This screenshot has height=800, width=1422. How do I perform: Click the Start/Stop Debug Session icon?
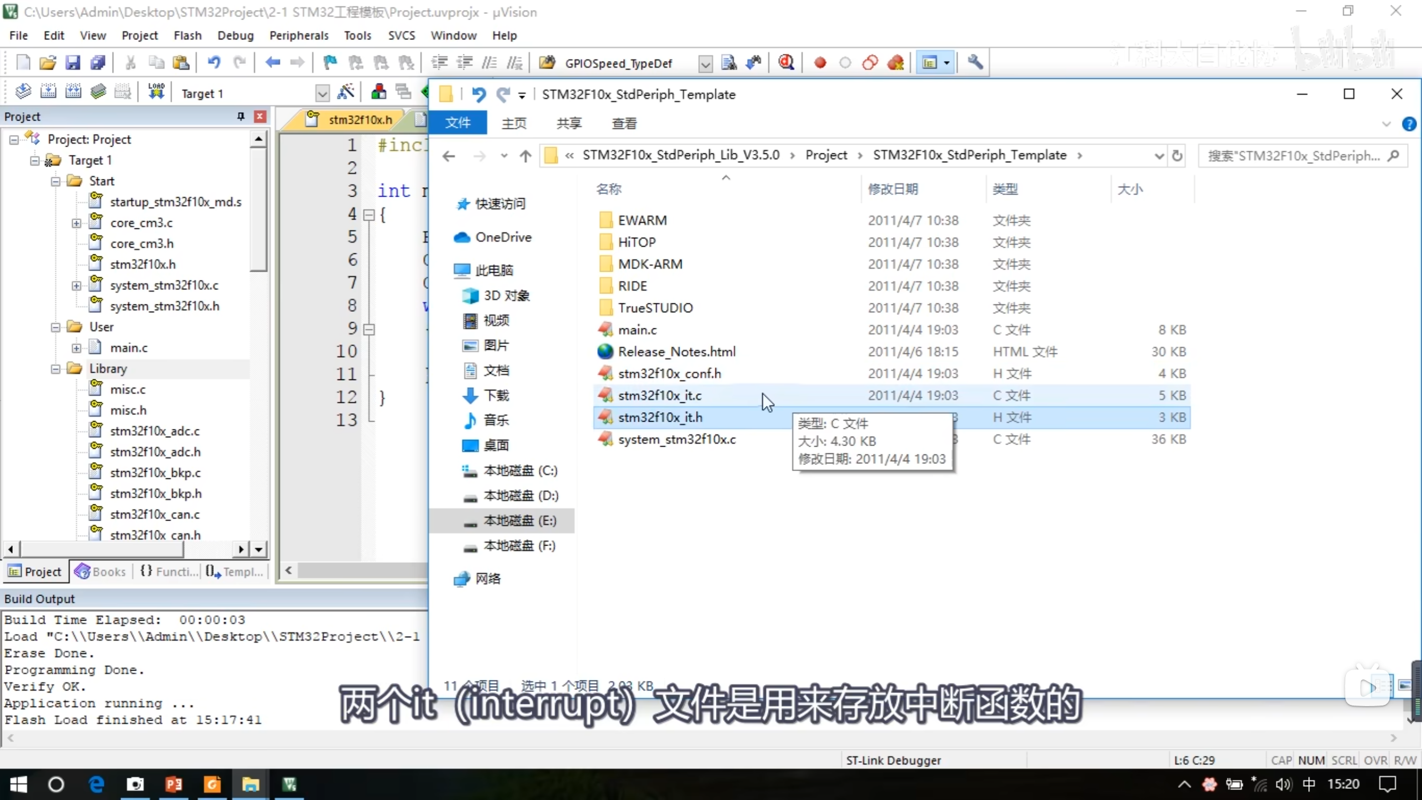[785, 63]
